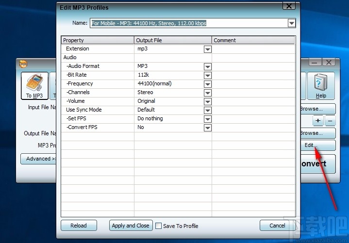The height and width of the screenshot is (243, 349).
Task: Open the Bit Rate dropdown arrow
Action: 207,75
